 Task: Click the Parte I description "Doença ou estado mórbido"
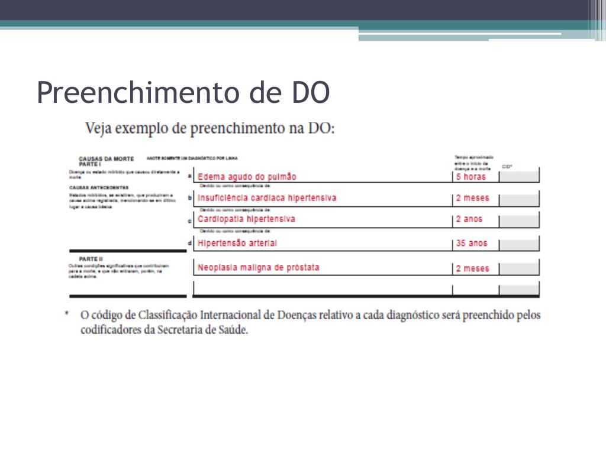coord(124,174)
